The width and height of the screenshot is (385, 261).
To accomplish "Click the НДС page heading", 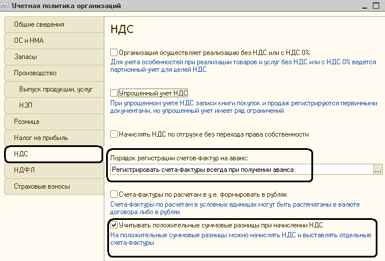I will pos(122,29).
